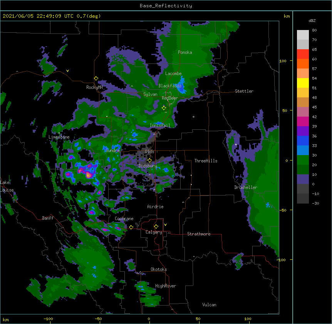
Task: Click the dark green 20–10 dBZ legend swatch
Action: tap(303, 169)
